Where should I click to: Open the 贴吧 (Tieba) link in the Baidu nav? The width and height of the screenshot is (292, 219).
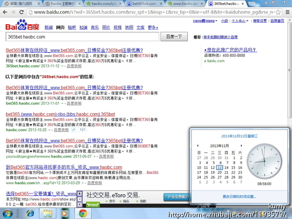coord(72,27)
